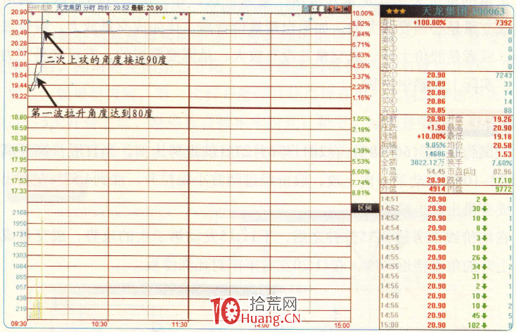This screenshot has width=516, height=332.
Task: Select the 总手 14686 value
Action: click(435, 154)
